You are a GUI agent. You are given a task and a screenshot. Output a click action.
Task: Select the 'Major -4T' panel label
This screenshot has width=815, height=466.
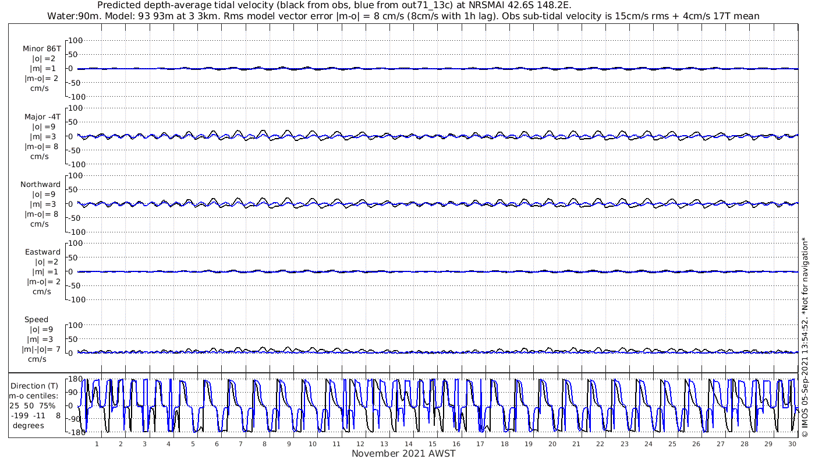41,116
